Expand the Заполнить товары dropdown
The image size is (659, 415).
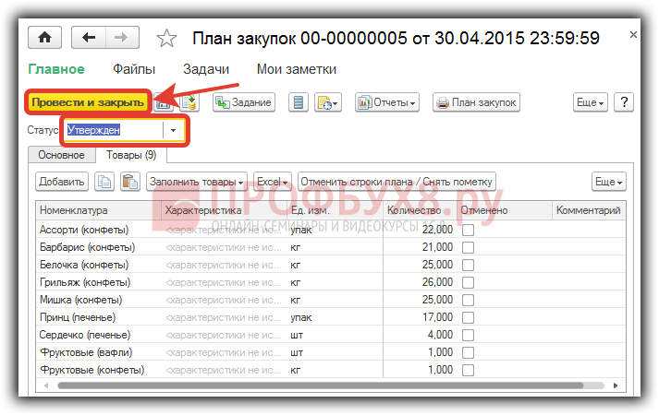pos(197,182)
